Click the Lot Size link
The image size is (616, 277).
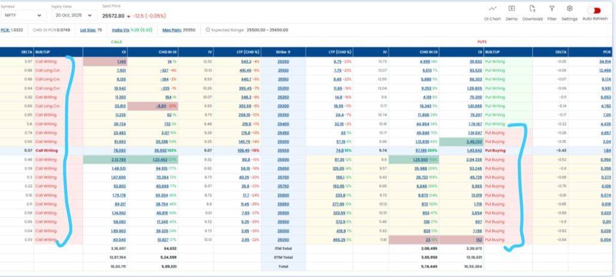pos(88,30)
